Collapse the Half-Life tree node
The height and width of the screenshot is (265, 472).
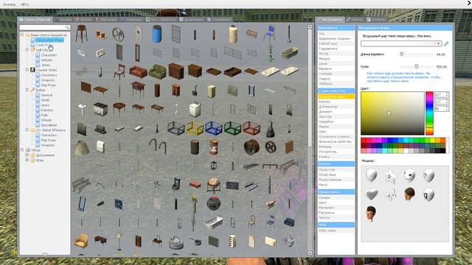click(x=27, y=49)
